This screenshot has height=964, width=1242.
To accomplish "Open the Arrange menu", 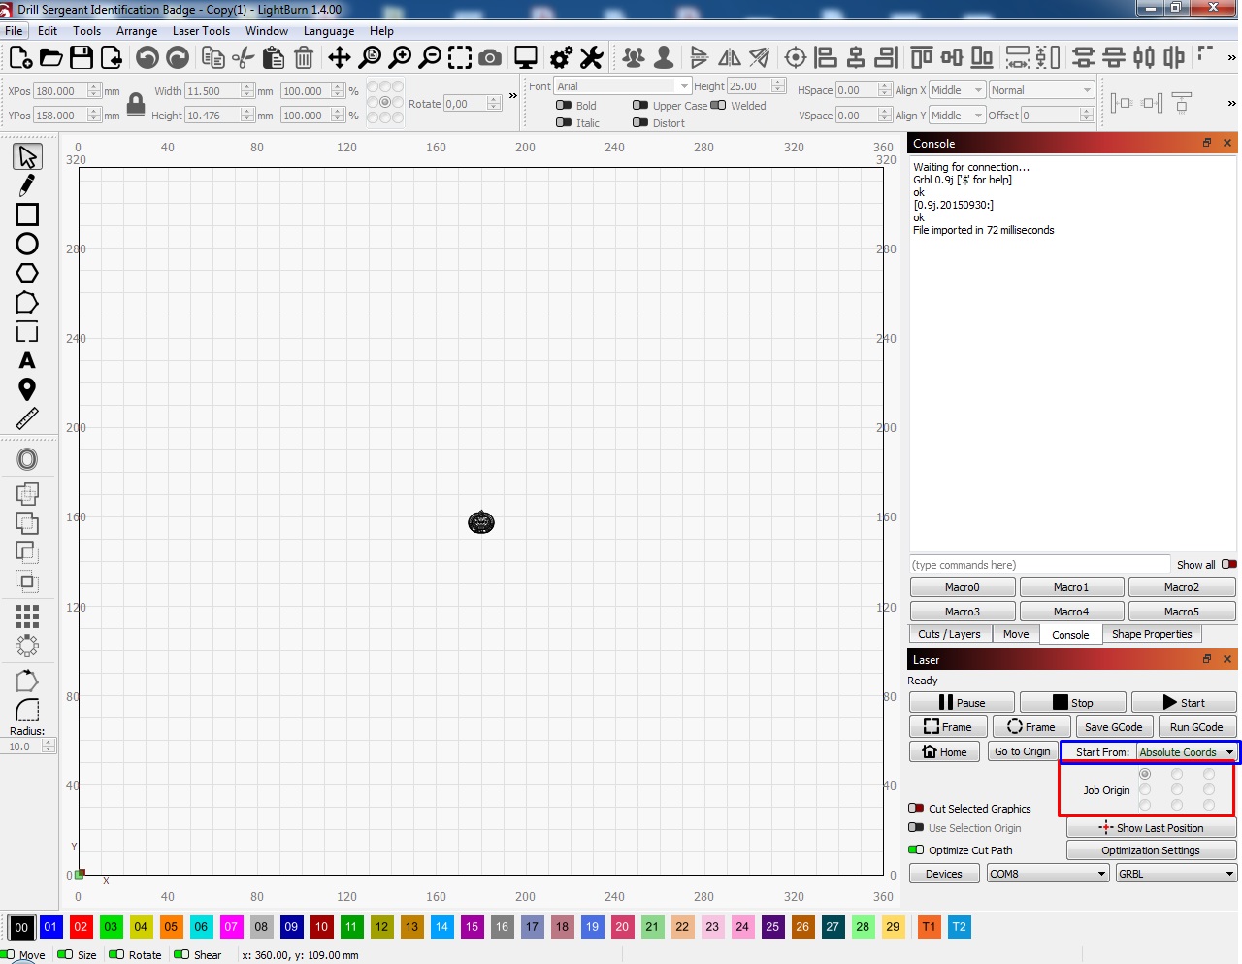I will coord(137,31).
